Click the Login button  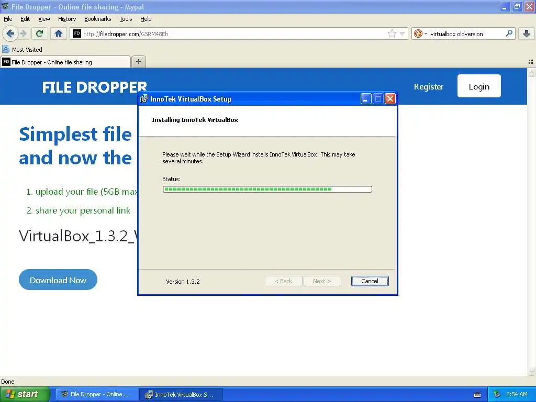479,86
